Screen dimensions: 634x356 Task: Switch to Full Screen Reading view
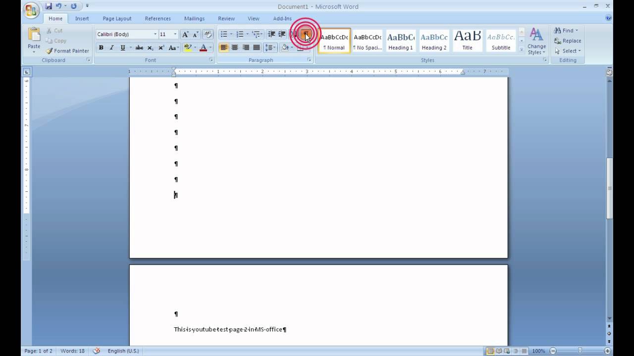(499, 351)
